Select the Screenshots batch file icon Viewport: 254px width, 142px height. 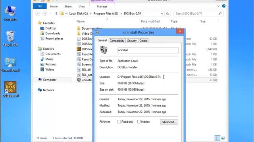click(x=79, y=64)
